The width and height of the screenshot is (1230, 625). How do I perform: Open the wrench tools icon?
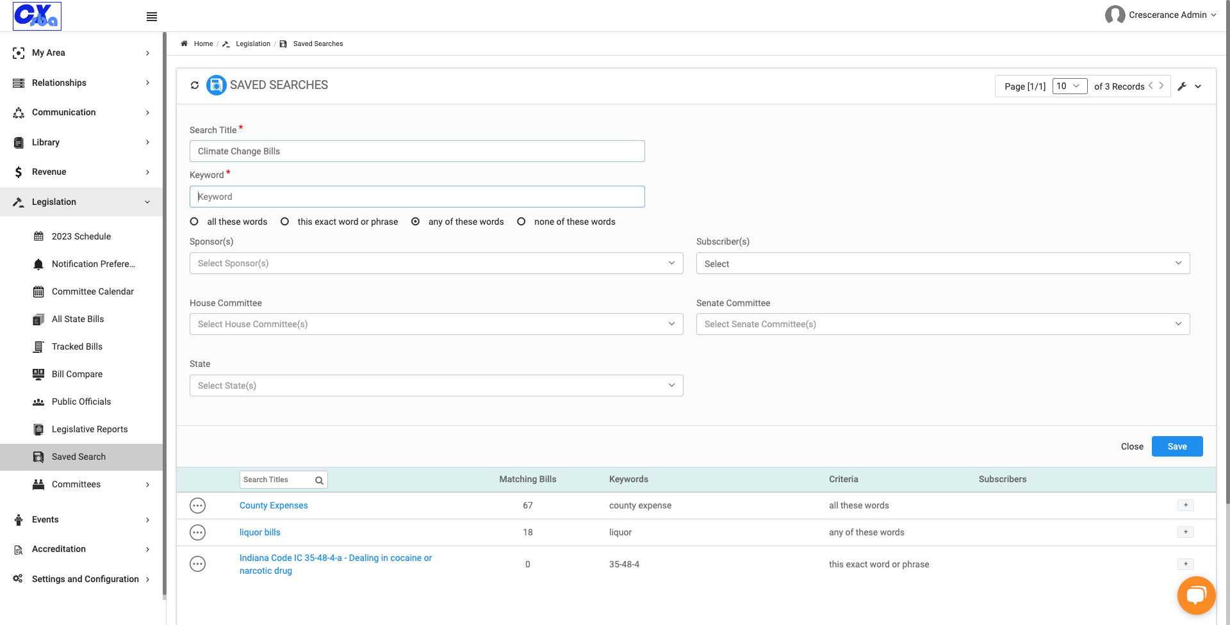(x=1182, y=86)
